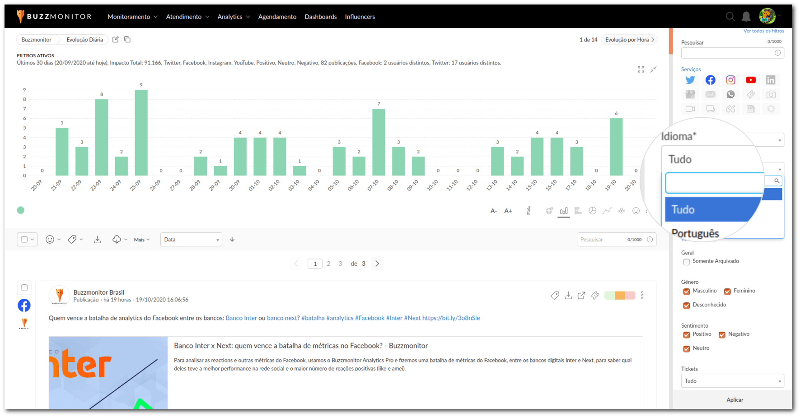Uncheck the Negativo sentiment checkbox
800x417 pixels.
722,335
